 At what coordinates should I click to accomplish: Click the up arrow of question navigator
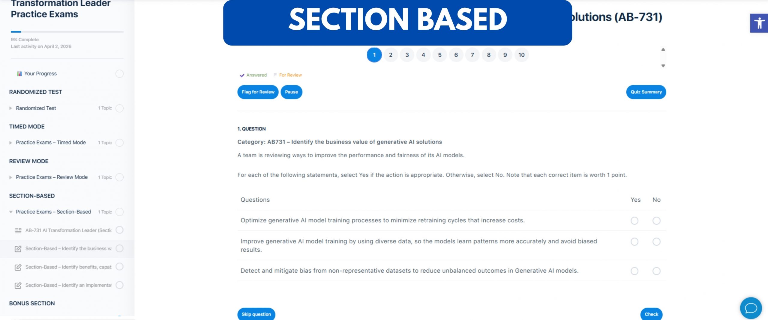[663, 49]
